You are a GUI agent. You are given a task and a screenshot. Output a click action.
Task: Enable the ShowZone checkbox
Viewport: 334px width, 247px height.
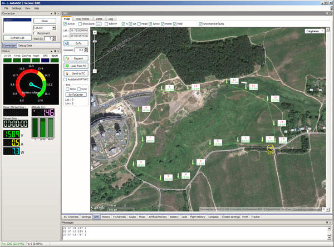coord(80,24)
